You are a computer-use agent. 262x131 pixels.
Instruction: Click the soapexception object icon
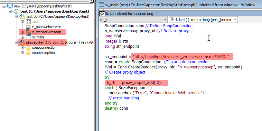pyautogui.click(x=28, y=53)
